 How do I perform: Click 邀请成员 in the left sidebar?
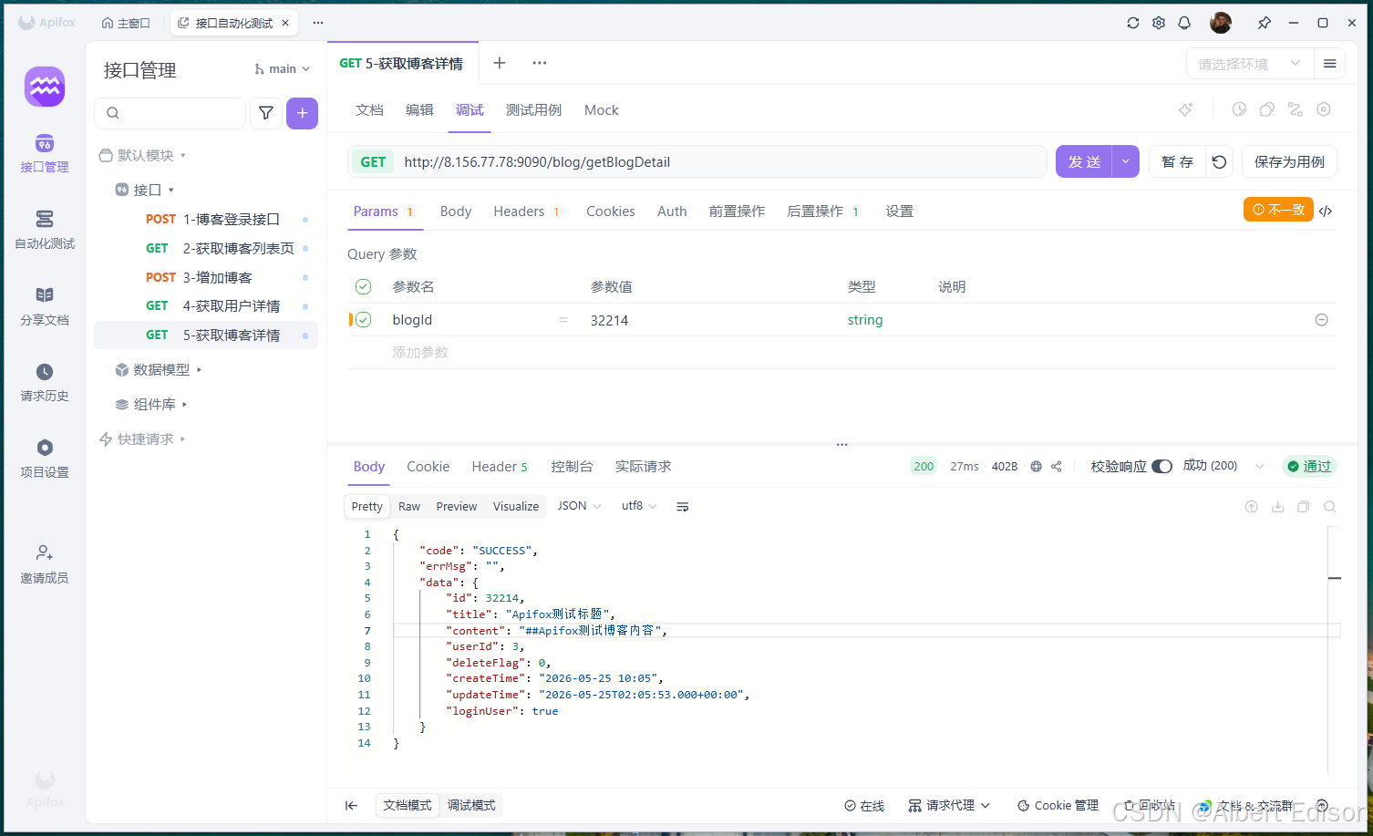point(45,564)
